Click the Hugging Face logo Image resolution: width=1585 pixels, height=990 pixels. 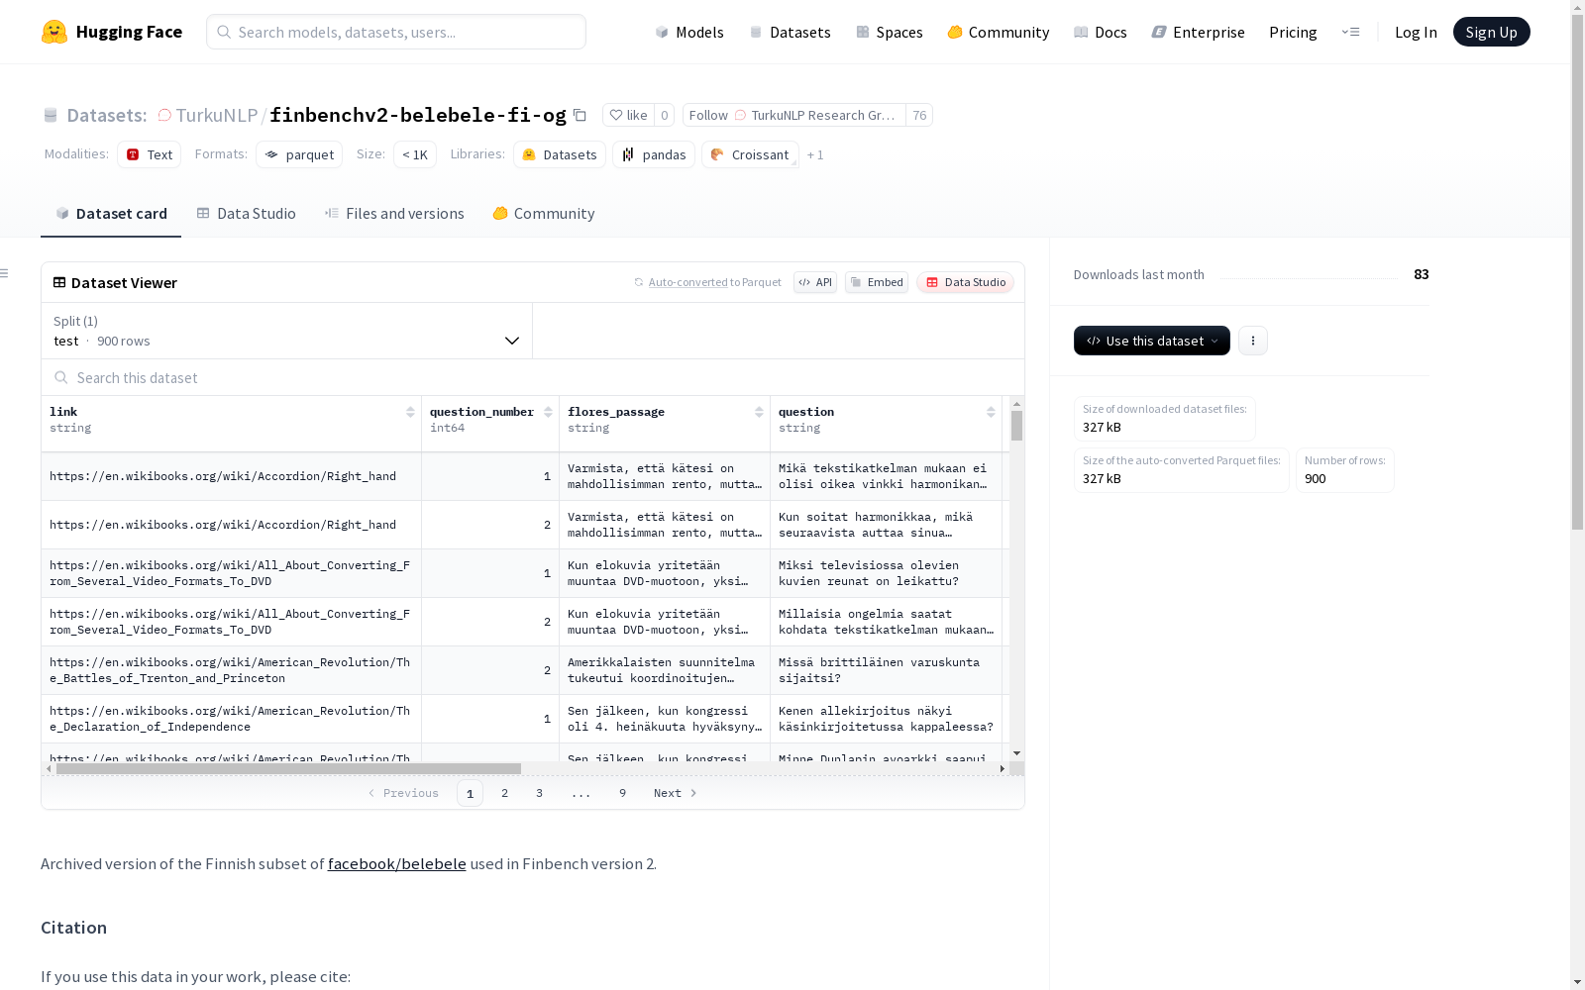[112, 32]
